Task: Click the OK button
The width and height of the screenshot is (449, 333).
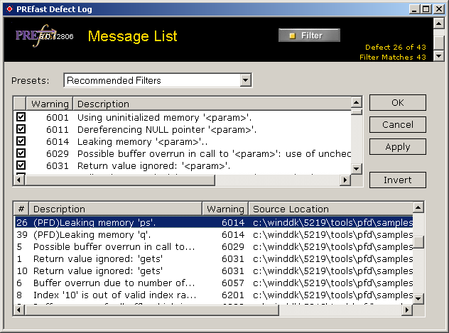Action: coord(397,102)
